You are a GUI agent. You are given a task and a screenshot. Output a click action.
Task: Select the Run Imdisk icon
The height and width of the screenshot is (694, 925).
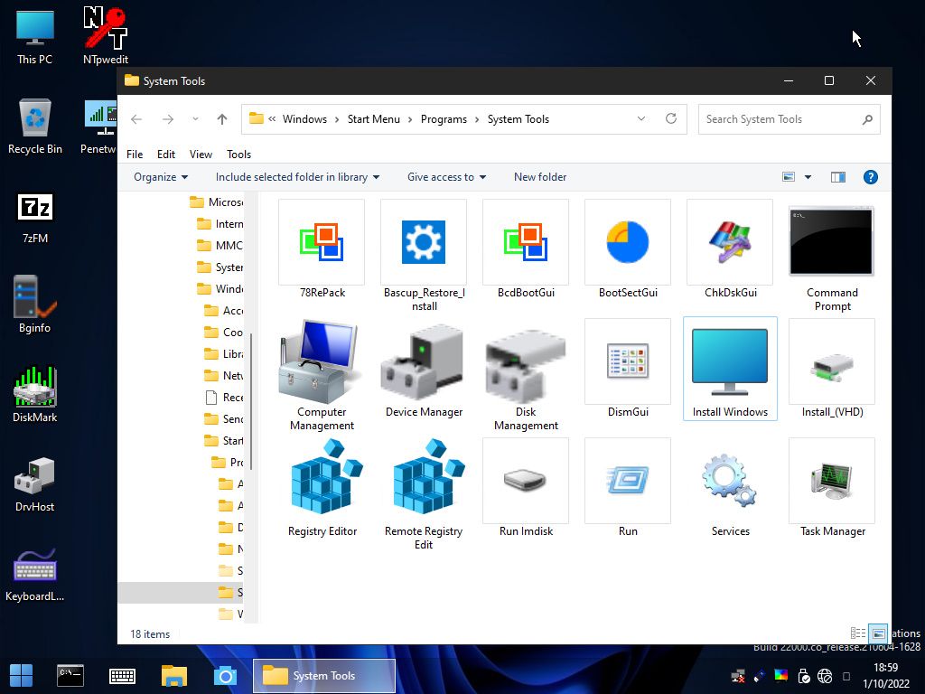(x=526, y=487)
